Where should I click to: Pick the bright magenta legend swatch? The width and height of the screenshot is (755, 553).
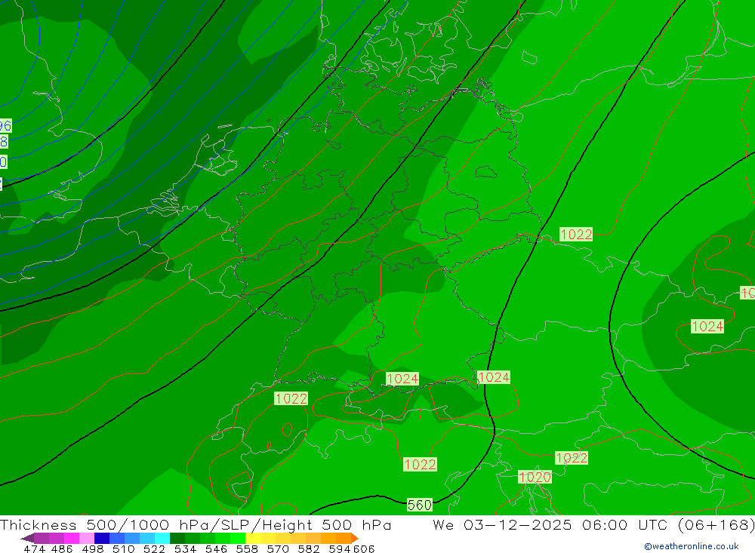(71, 538)
